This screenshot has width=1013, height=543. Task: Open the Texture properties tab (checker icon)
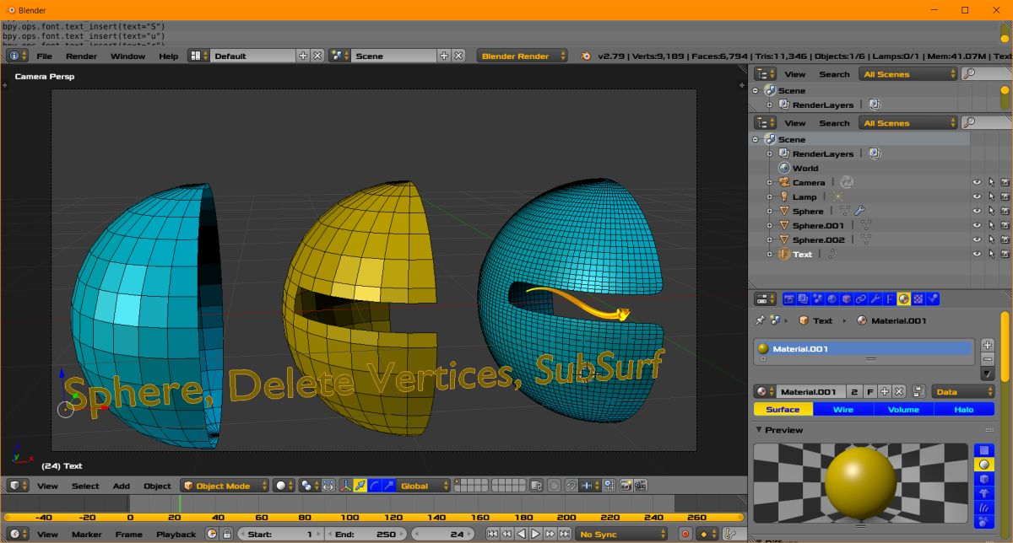point(918,298)
